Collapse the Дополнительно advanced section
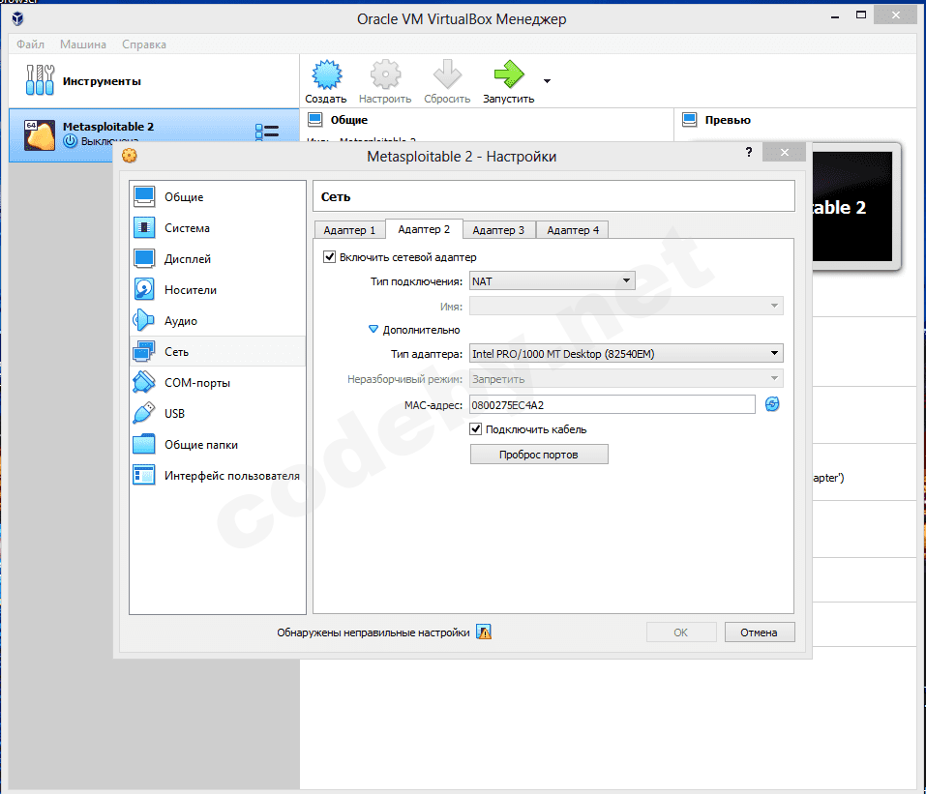This screenshot has width=926, height=794. click(x=373, y=330)
